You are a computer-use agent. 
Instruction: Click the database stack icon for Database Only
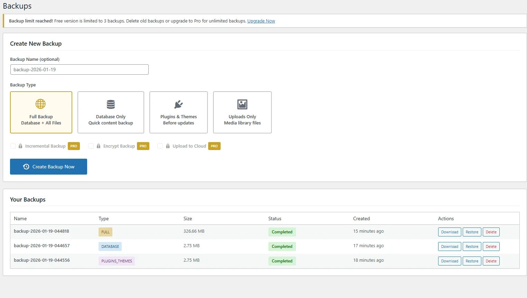point(111,104)
